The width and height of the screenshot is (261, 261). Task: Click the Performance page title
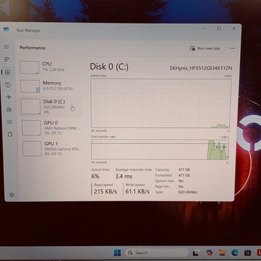click(x=33, y=48)
